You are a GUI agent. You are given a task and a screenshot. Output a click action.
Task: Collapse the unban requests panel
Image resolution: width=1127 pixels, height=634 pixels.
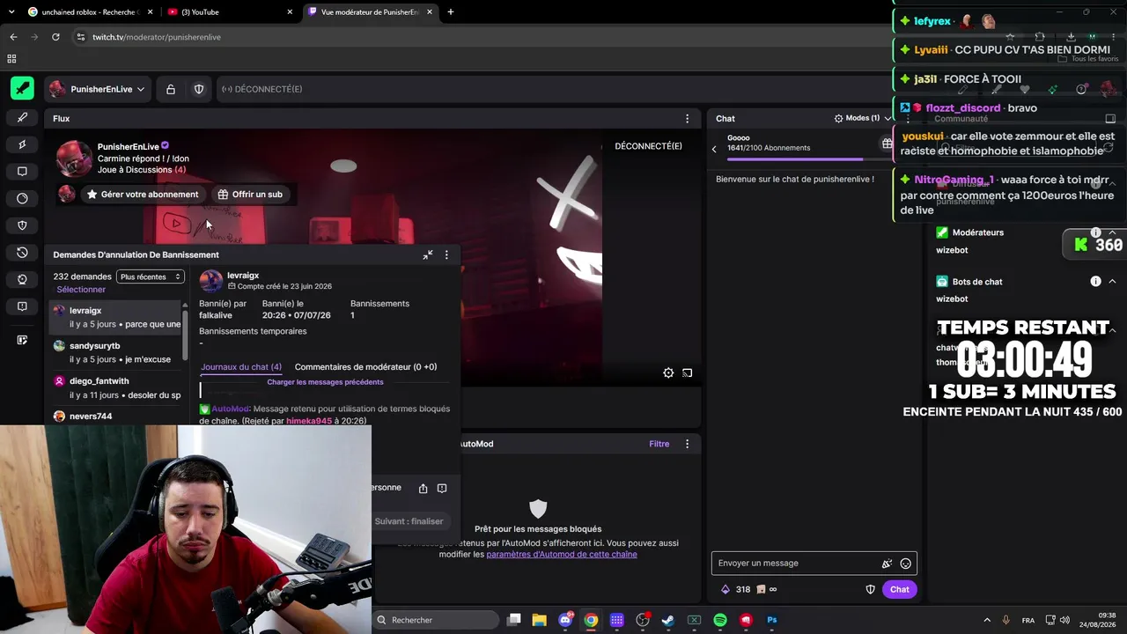coord(428,254)
